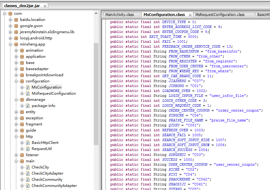The image size is (270, 190).
Task: Click the FEEDBACK_ORDER_SERVICE_CODE field name
Action: pos(191,47)
